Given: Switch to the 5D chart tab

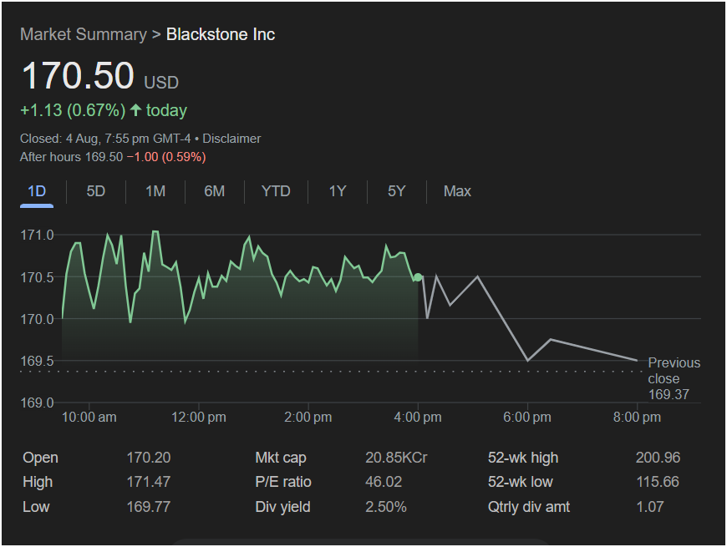Looking at the screenshot, I should (96, 191).
